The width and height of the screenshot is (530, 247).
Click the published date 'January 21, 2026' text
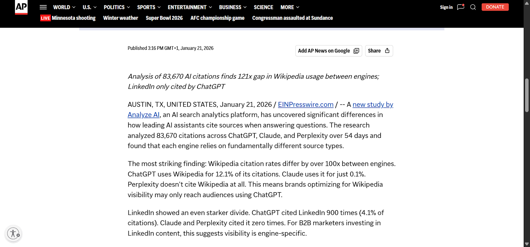click(197, 48)
